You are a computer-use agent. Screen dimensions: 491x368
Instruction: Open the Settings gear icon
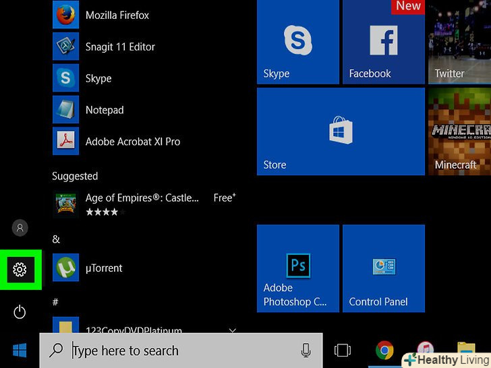(x=20, y=270)
